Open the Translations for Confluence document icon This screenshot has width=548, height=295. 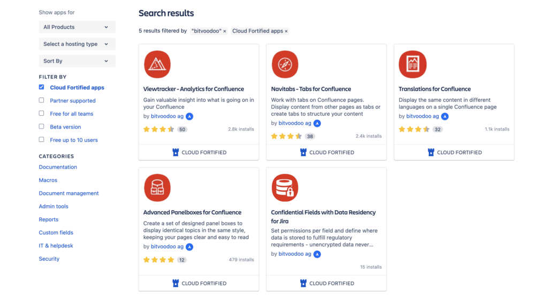coord(413,65)
